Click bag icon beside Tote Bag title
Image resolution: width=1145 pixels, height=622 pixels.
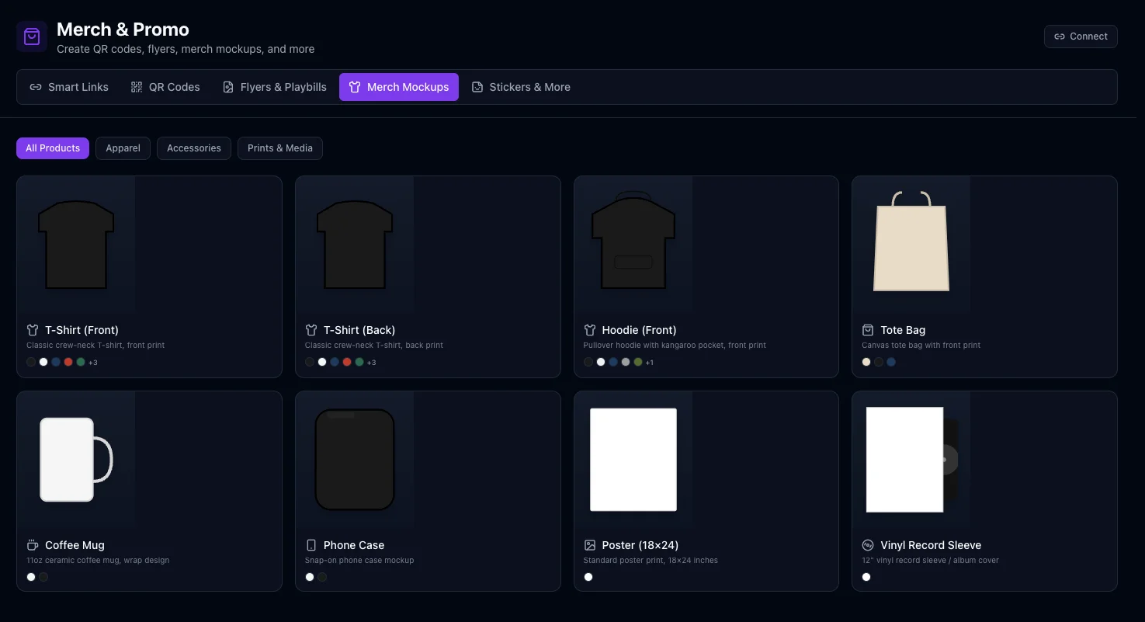pyautogui.click(x=868, y=330)
